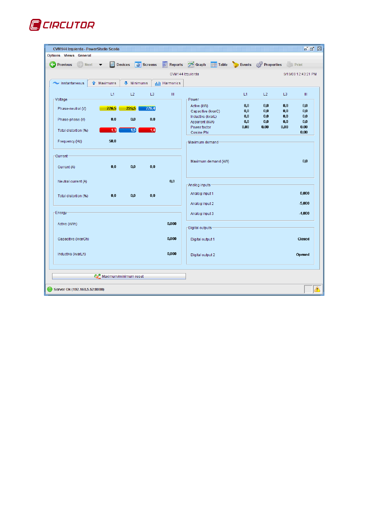This screenshot has width=368, height=520.
Task: Click Analog input 2 value -5,000
Action: tap(304, 203)
